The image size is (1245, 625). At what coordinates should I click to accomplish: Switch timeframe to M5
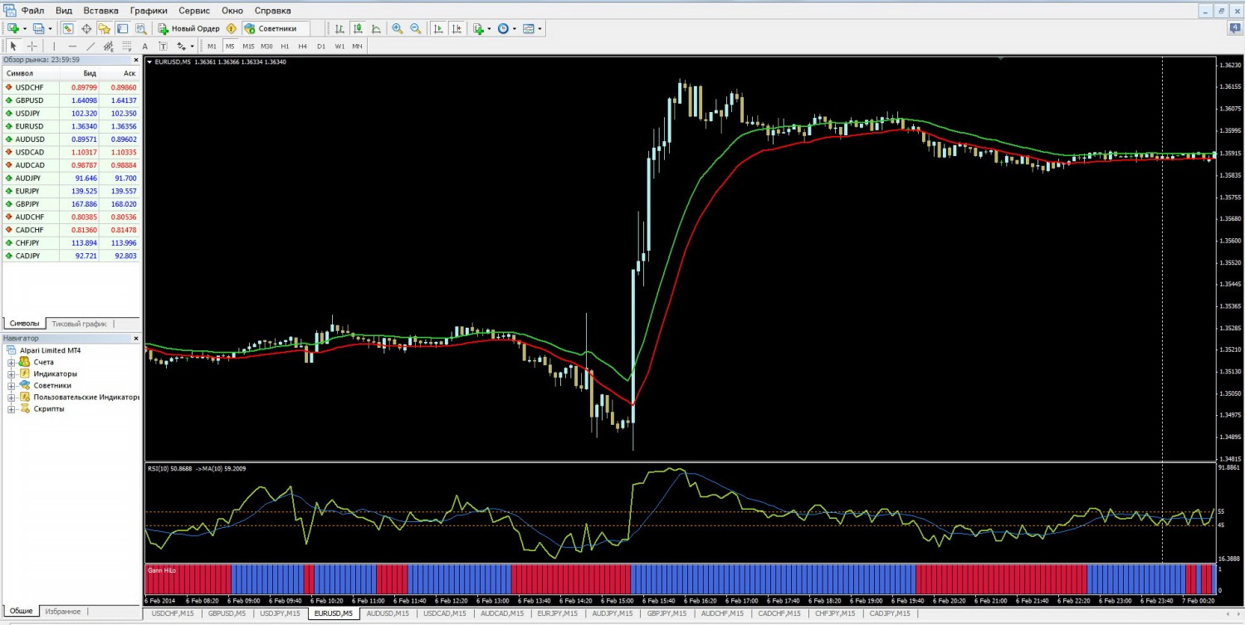(x=230, y=46)
